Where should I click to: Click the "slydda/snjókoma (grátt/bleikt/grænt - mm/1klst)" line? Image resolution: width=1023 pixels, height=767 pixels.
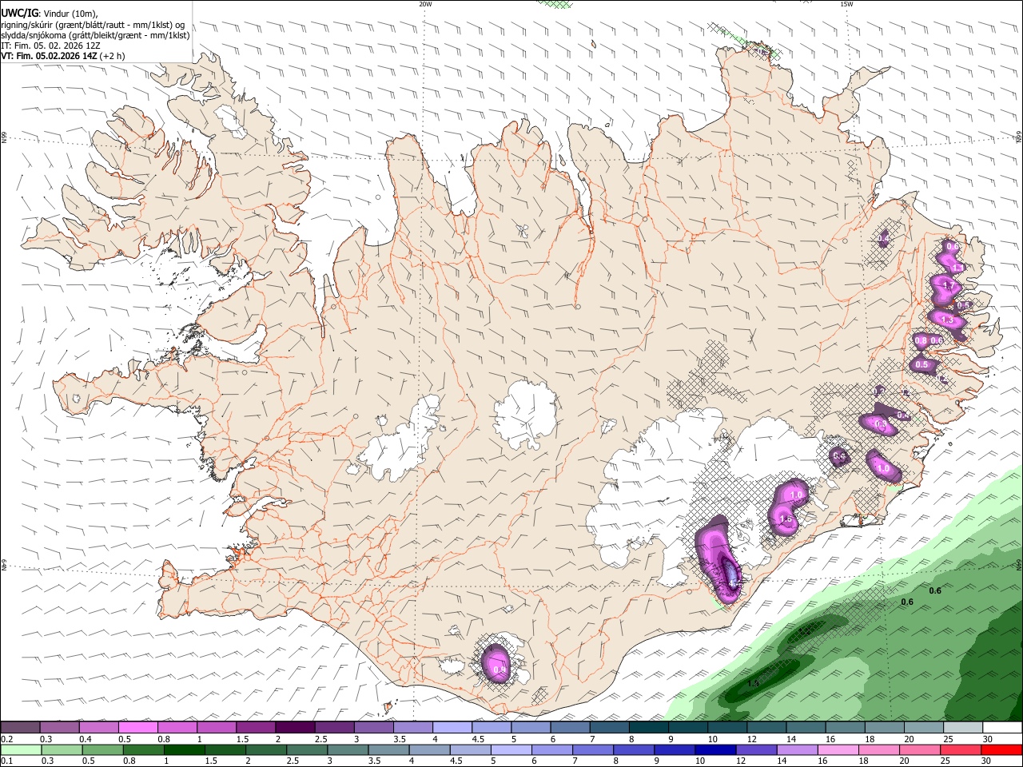click(95, 35)
